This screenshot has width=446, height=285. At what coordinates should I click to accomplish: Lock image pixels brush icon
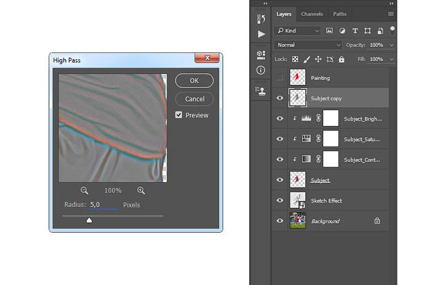click(306, 59)
